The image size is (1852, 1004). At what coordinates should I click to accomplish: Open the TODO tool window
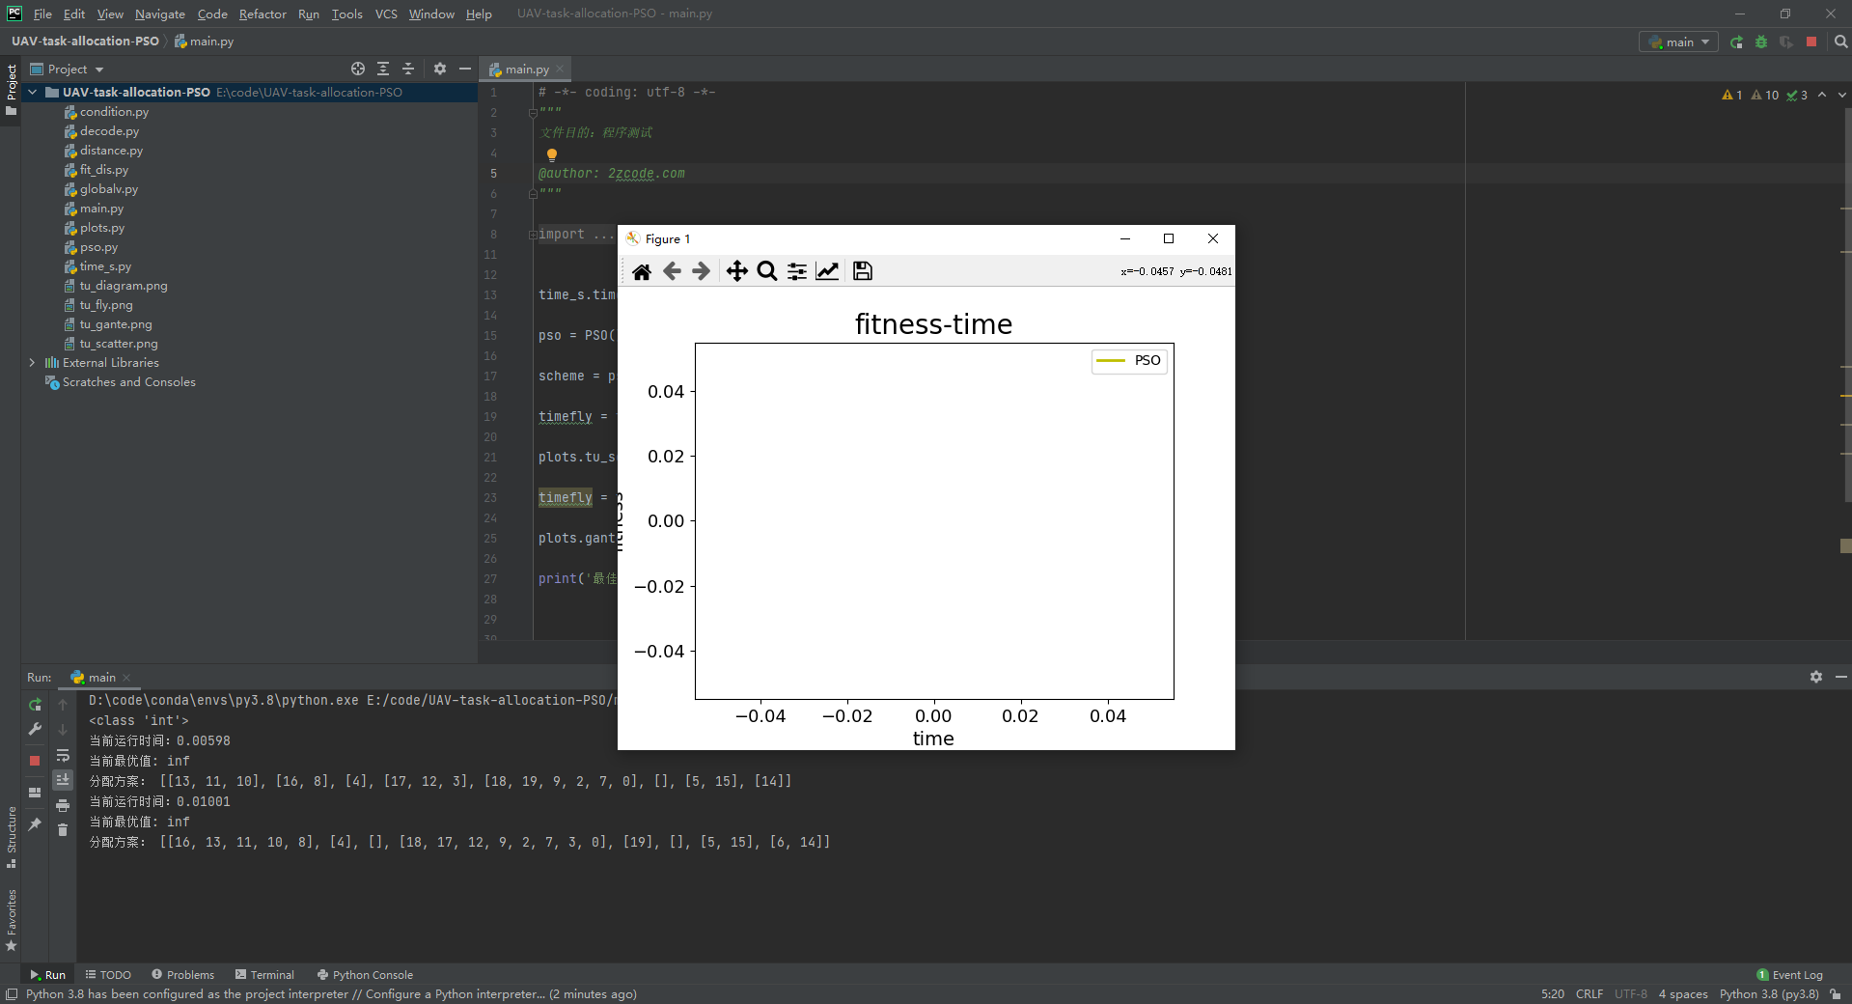pyautogui.click(x=108, y=974)
